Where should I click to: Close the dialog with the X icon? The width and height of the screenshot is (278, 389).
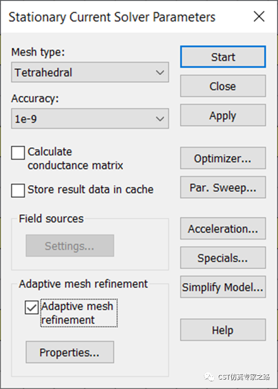point(259,16)
